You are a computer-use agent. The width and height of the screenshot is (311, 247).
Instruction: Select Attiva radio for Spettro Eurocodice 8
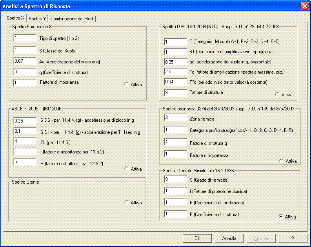[127, 84]
